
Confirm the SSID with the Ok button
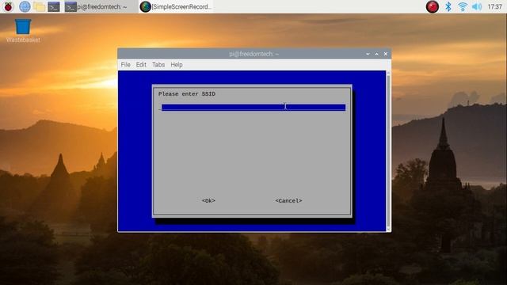pyautogui.click(x=208, y=200)
